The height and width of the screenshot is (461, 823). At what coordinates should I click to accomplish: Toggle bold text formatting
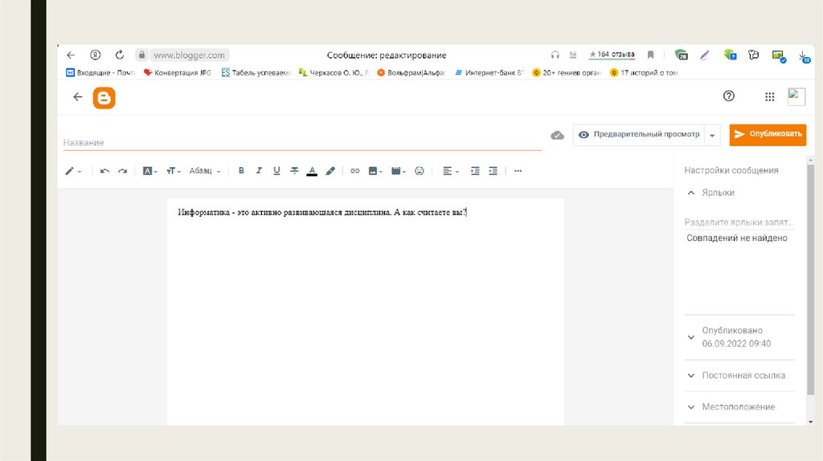[x=241, y=171]
